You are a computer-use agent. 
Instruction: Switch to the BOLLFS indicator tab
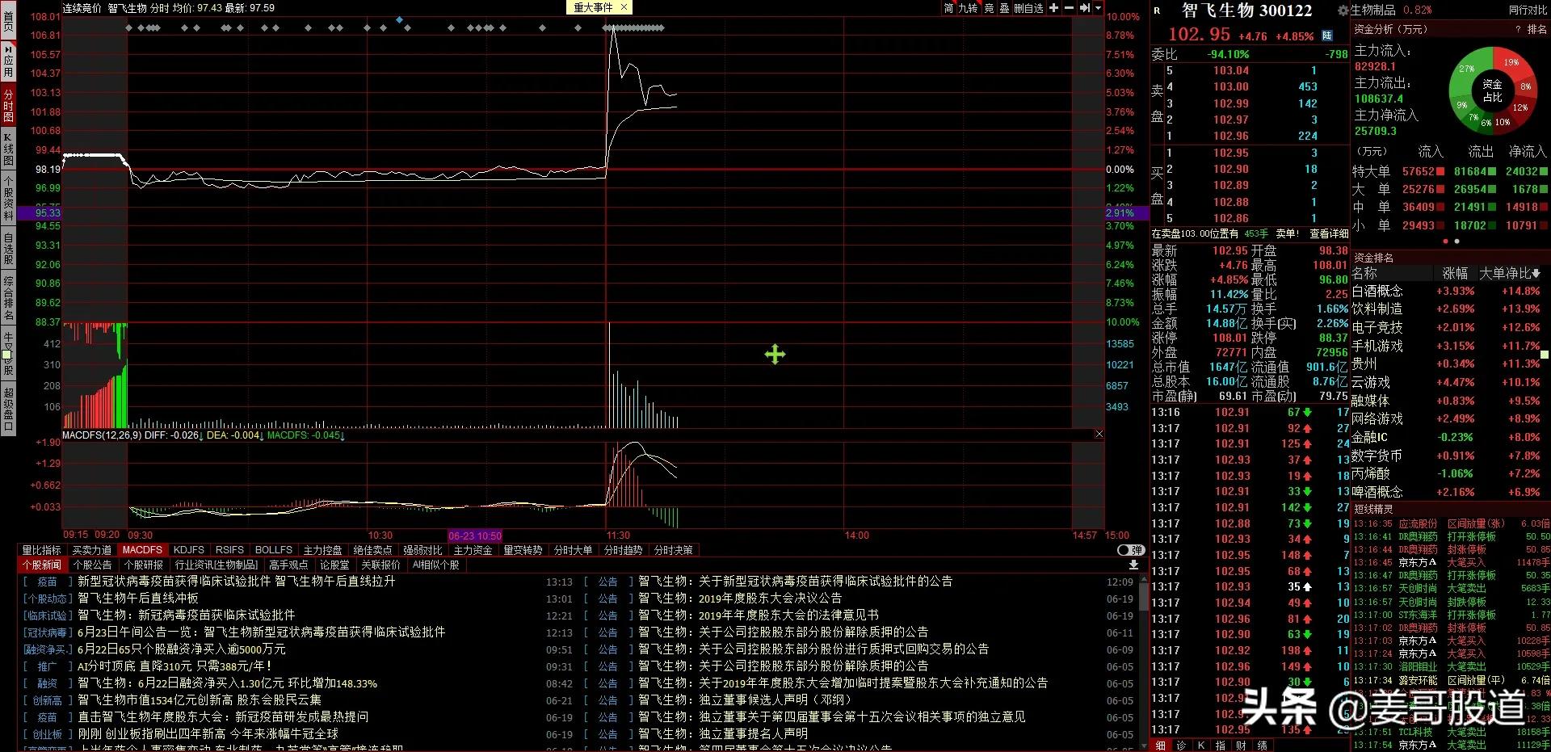click(274, 550)
